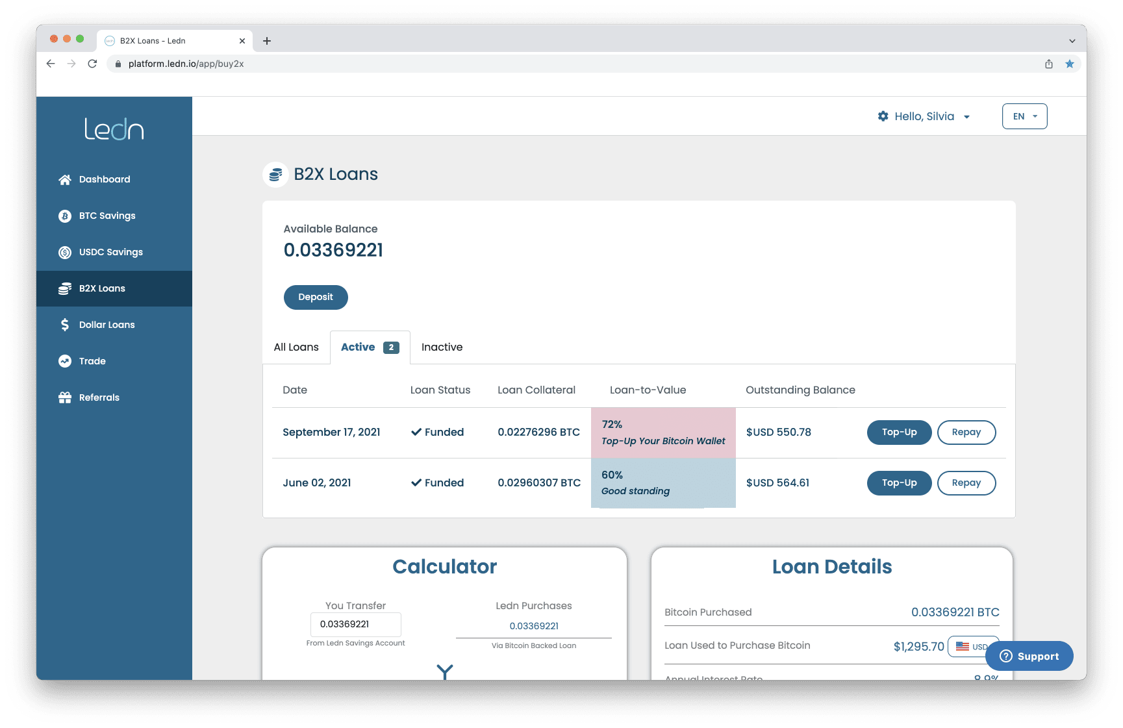Click the available balance 0.03369221
This screenshot has height=728, width=1123.
333,251
